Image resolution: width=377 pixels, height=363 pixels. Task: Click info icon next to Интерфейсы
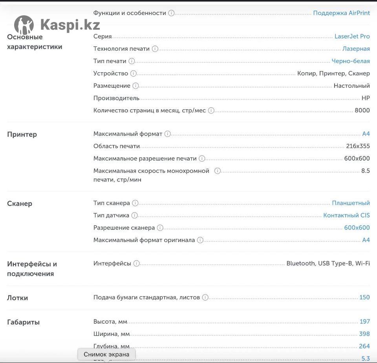(x=136, y=264)
